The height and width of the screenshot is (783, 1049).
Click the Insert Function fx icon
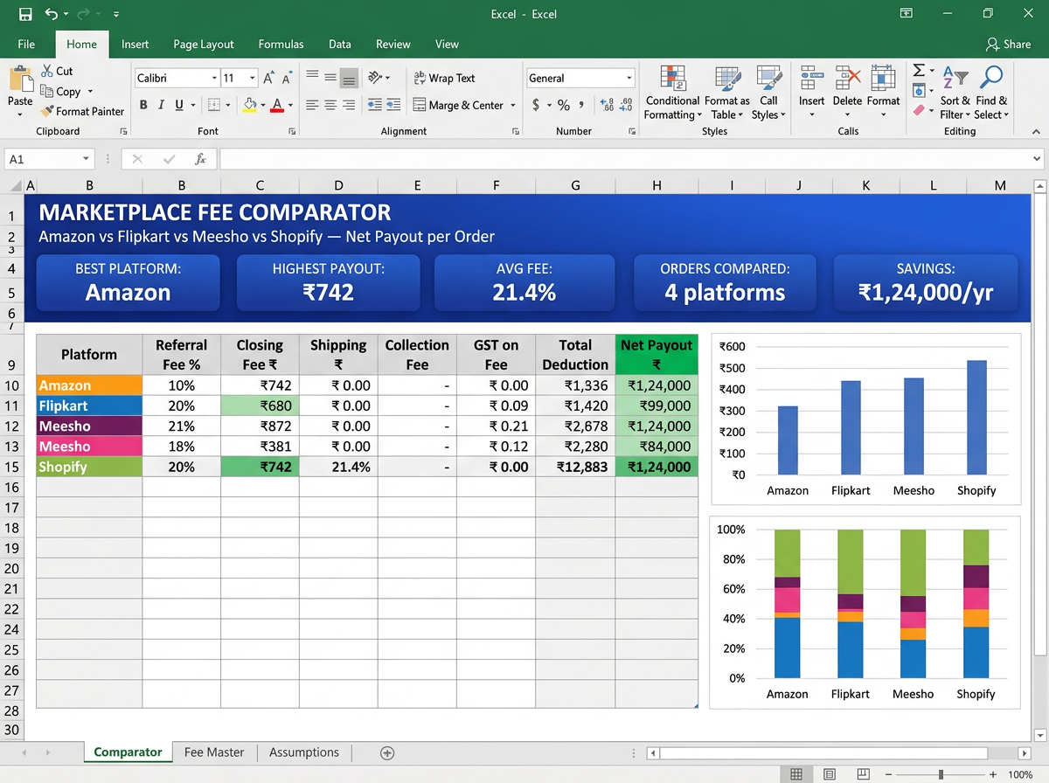click(x=201, y=159)
